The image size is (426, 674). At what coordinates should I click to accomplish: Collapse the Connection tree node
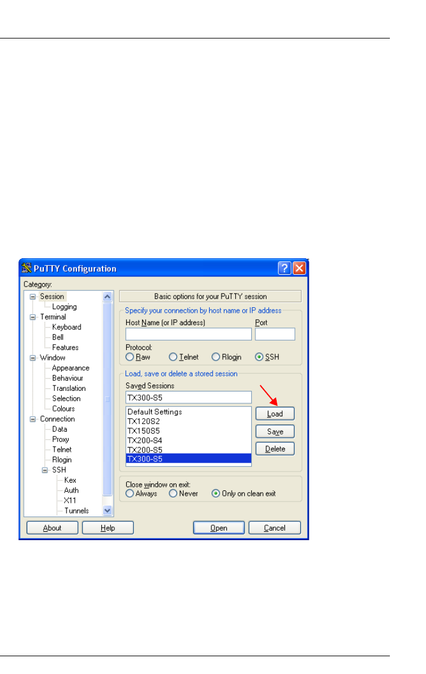click(x=33, y=419)
